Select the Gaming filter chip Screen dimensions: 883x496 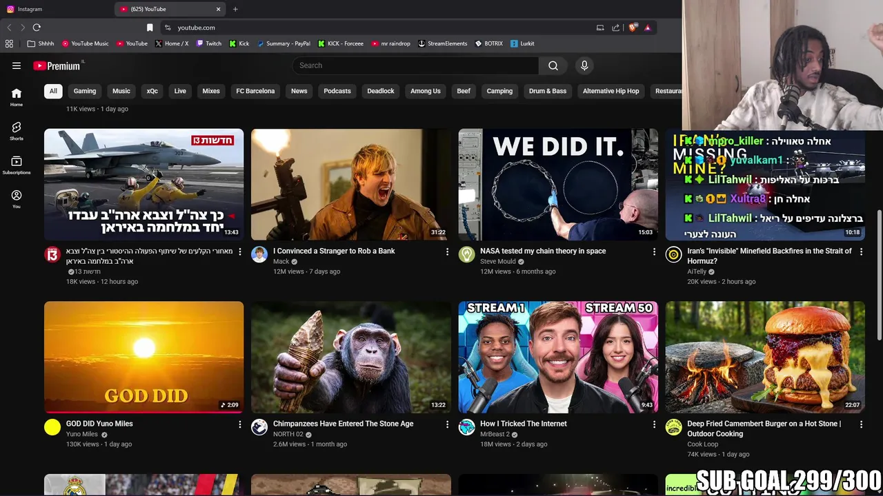(x=85, y=91)
